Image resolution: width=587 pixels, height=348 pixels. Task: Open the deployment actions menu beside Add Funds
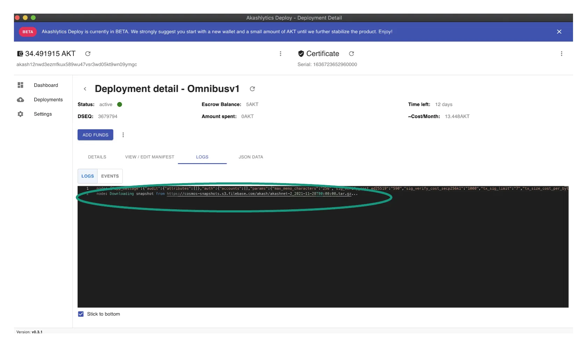[x=123, y=135]
